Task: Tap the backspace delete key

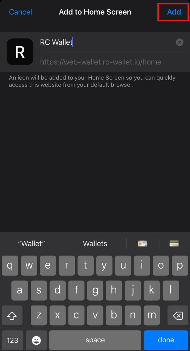Action: point(178,316)
